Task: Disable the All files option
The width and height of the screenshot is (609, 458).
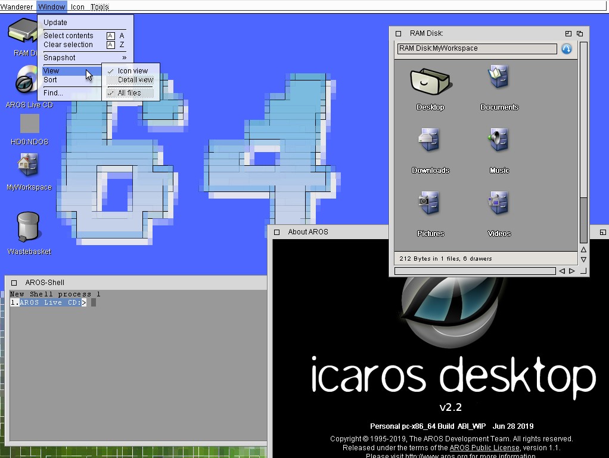Action: (128, 92)
